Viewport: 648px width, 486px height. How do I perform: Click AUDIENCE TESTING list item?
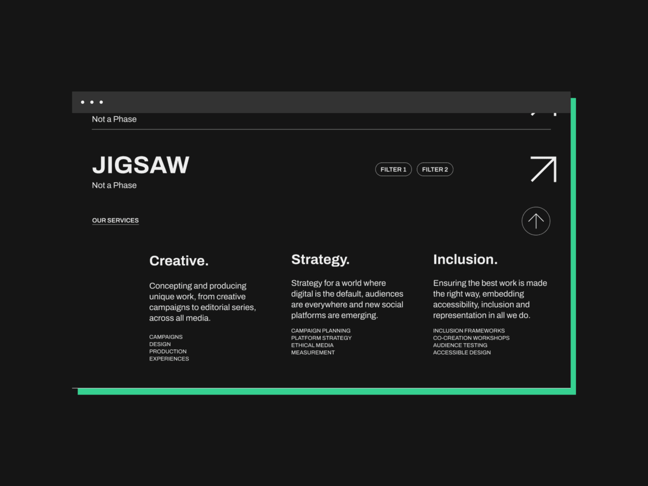(x=460, y=345)
